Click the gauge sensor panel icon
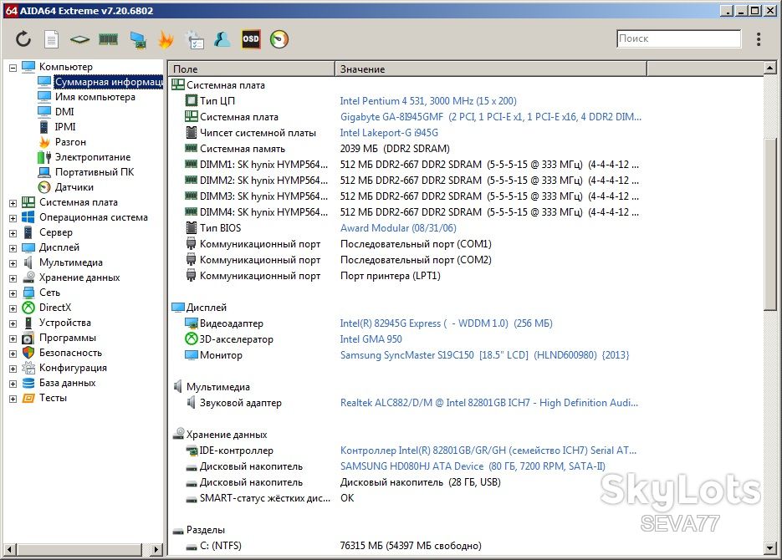The image size is (782, 560). pyautogui.click(x=279, y=38)
